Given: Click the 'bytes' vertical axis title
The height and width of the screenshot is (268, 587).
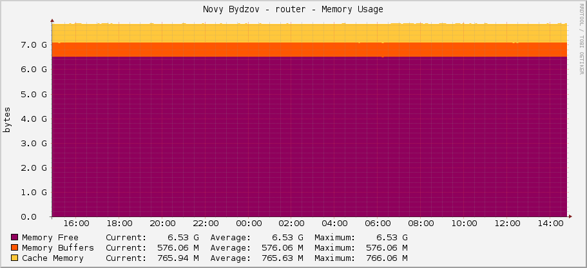Looking at the screenshot, I should 7,120.
